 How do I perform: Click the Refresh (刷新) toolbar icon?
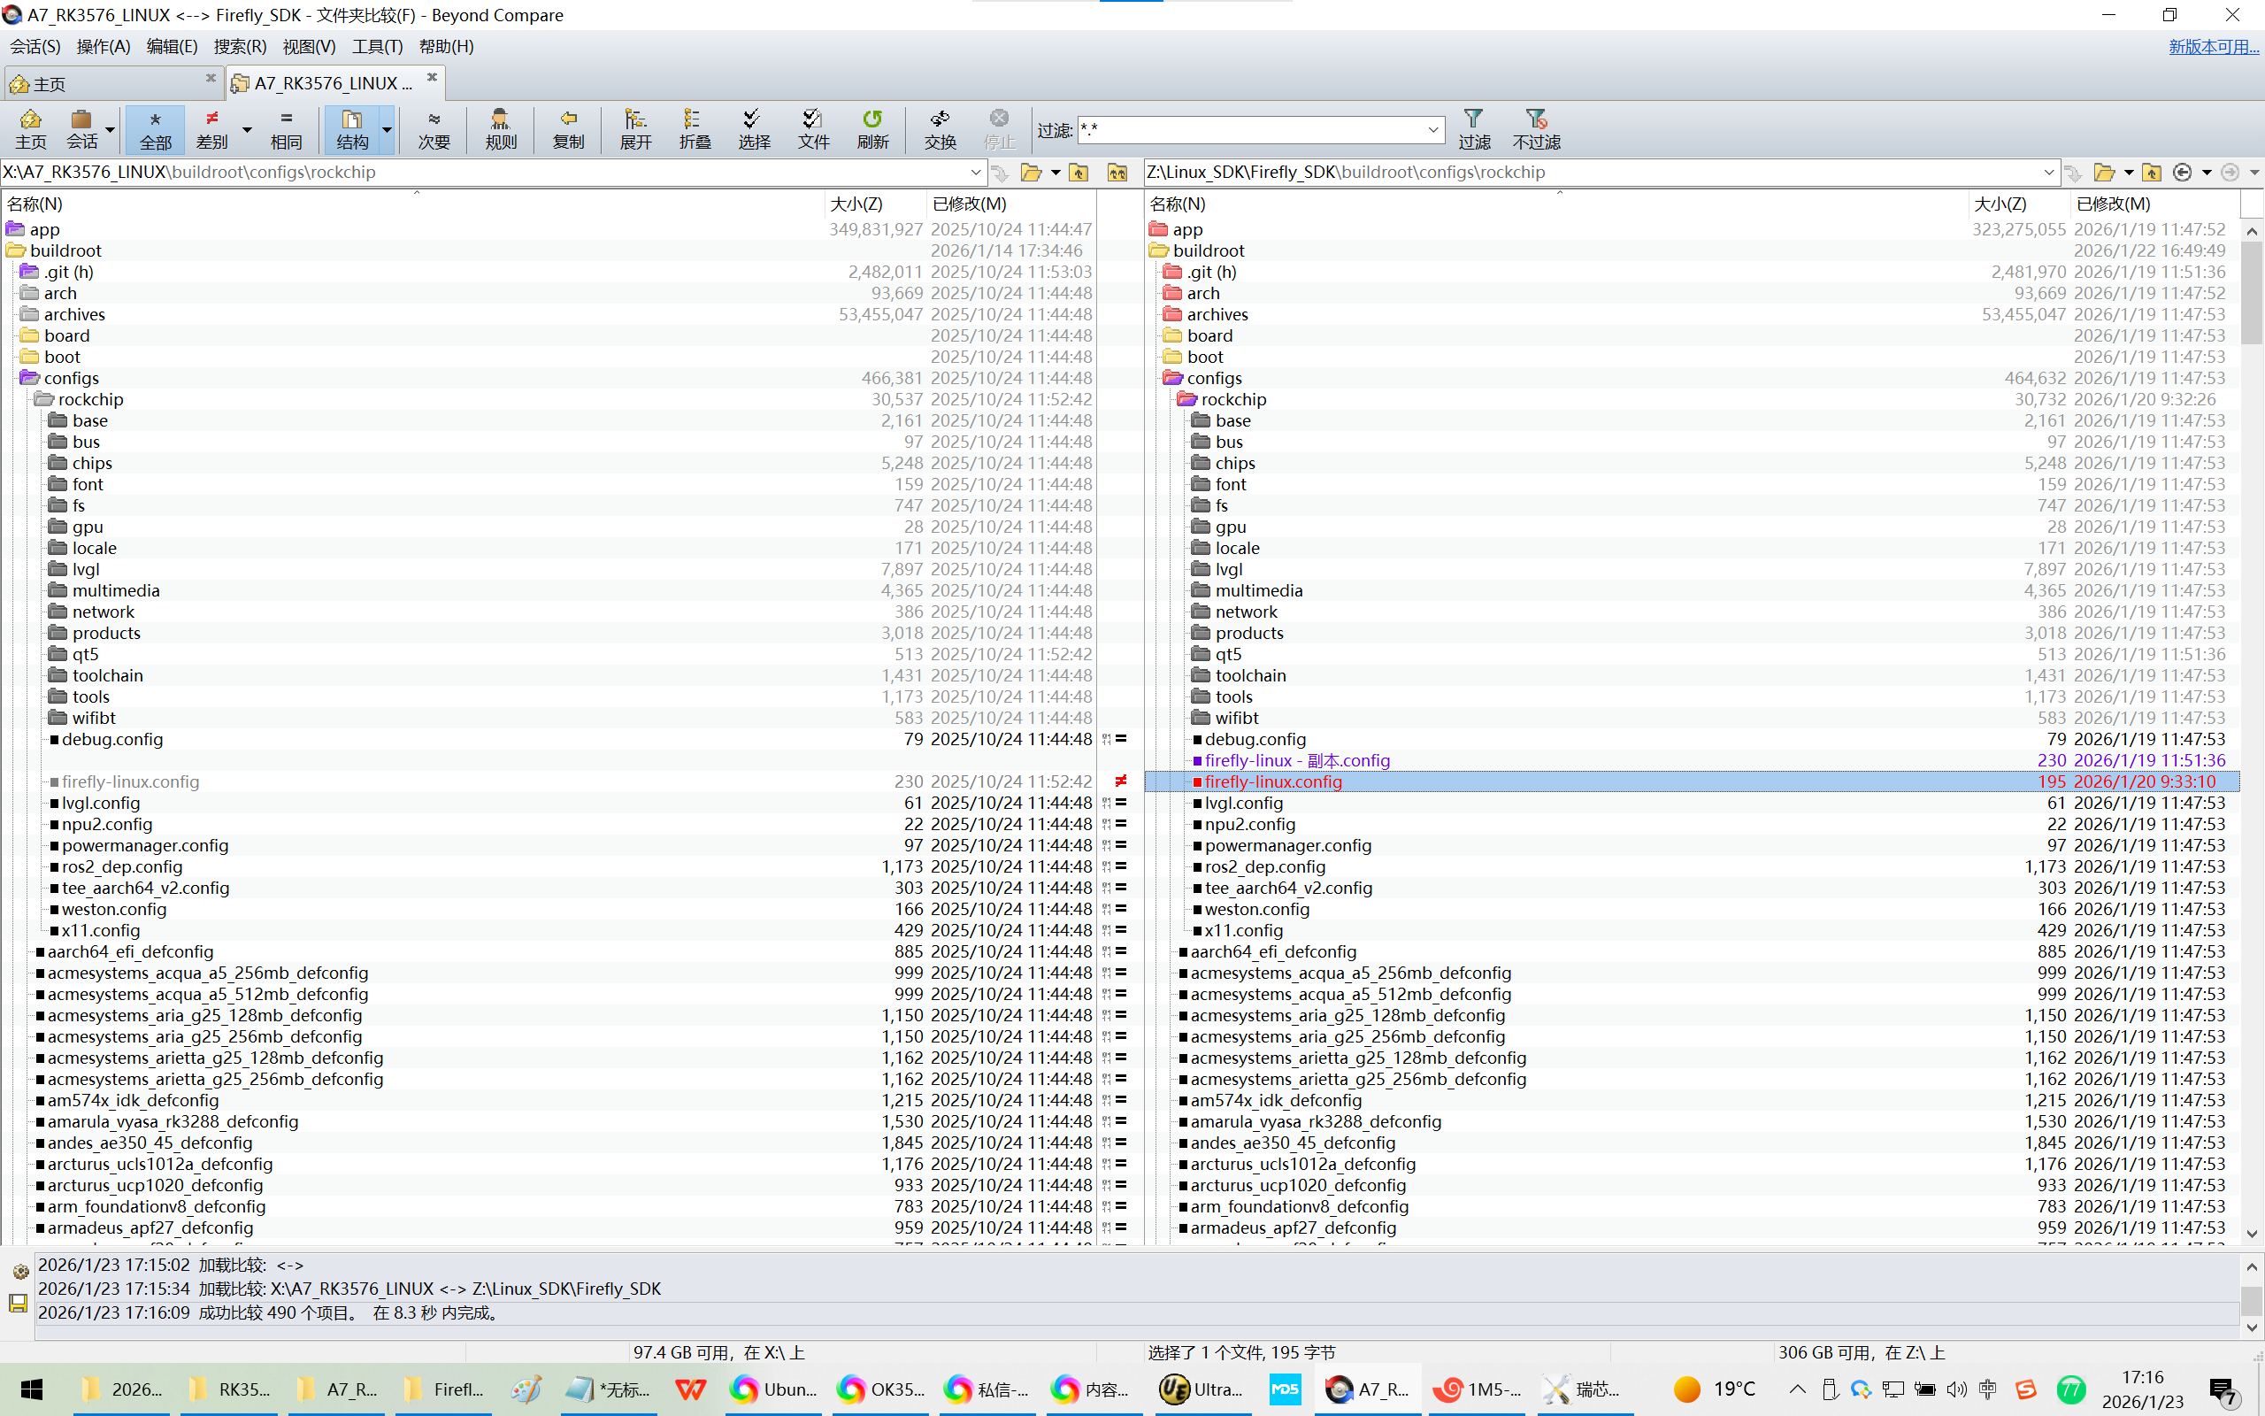[871, 128]
